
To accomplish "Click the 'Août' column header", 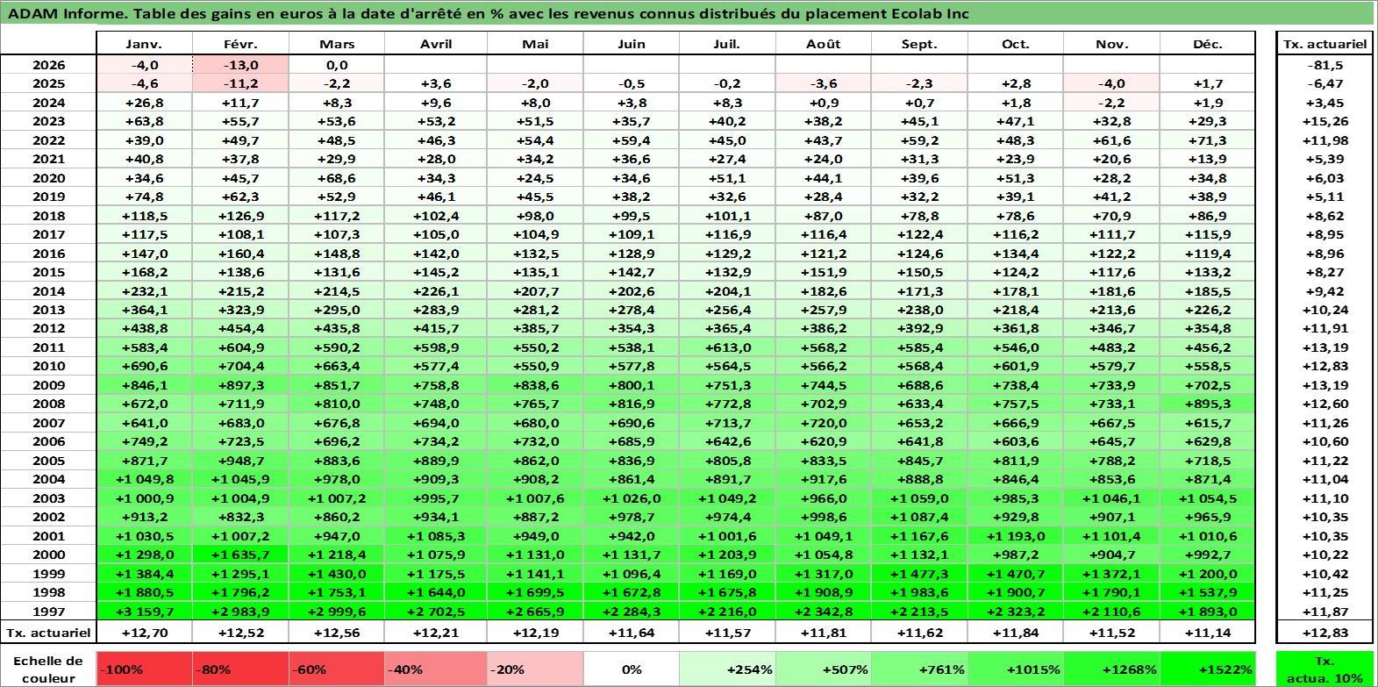I will [x=823, y=44].
